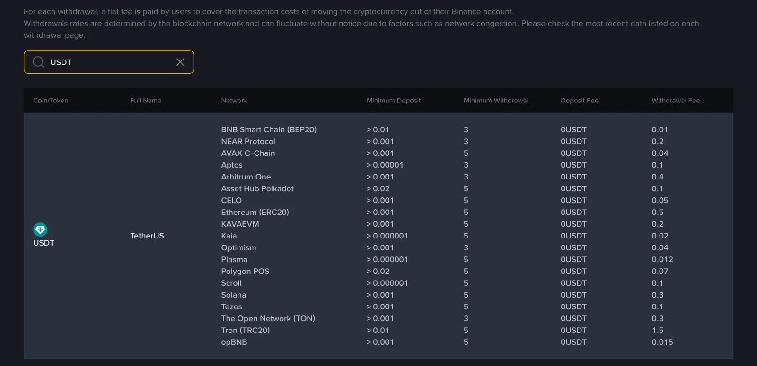Click the Ethereum (ERC20) network entry
This screenshot has height=366, width=757.
[255, 212]
